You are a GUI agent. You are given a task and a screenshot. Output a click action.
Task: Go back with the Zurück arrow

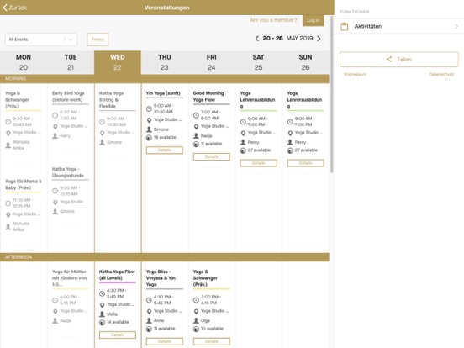[15, 8]
